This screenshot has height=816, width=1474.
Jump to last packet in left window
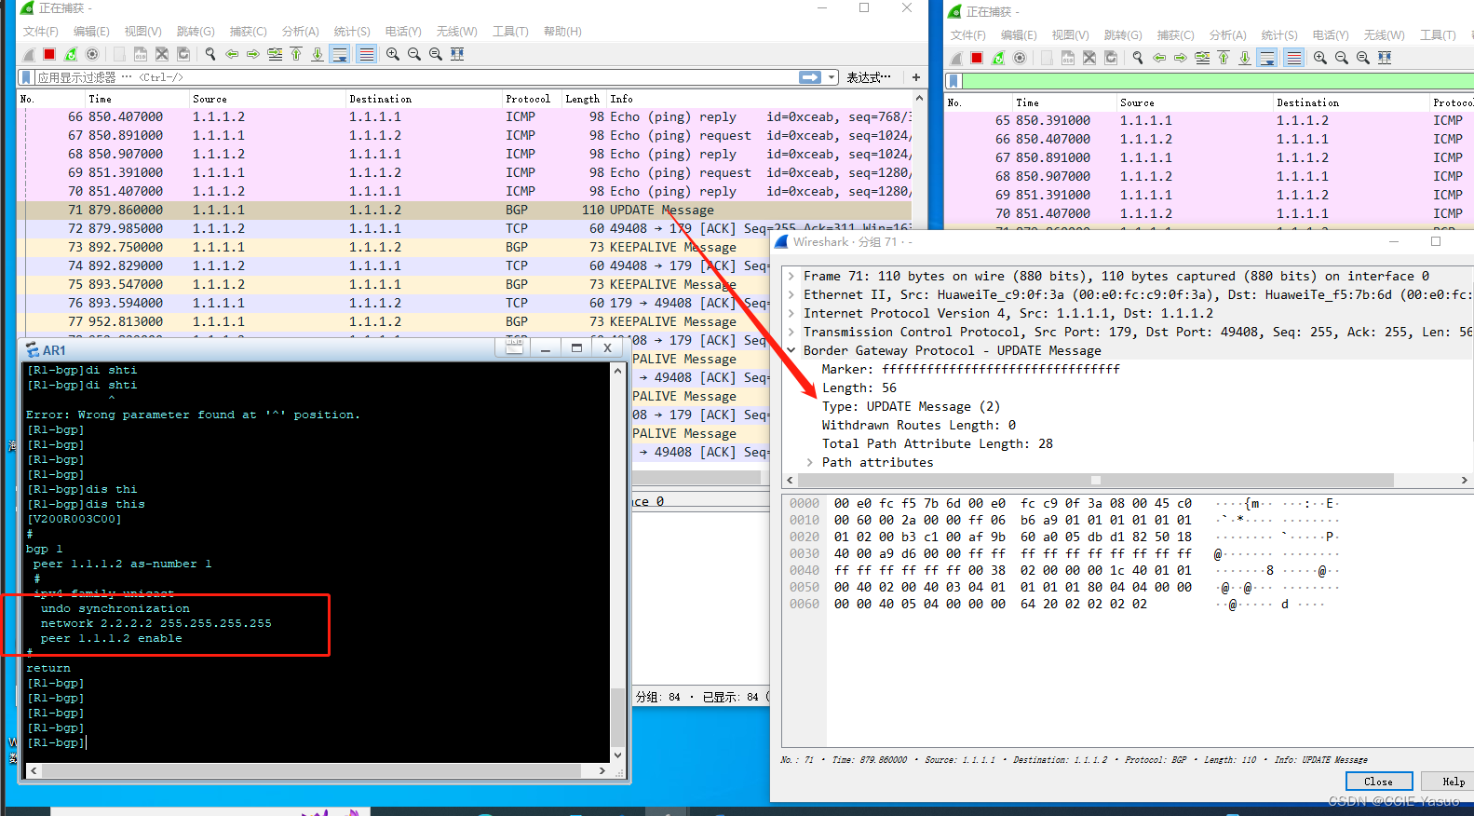[318, 54]
